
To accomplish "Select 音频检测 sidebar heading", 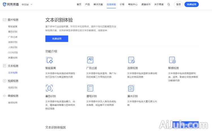I will pyautogui.click(x=13, y=96).
